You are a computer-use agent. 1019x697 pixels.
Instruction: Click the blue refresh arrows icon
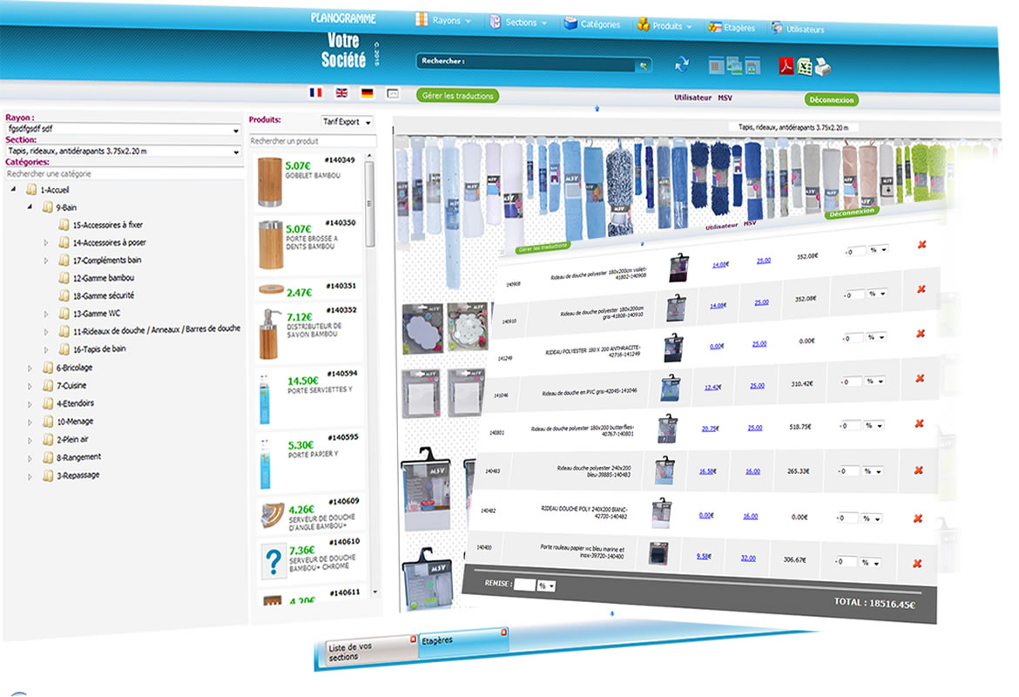[x=682, y=64]
